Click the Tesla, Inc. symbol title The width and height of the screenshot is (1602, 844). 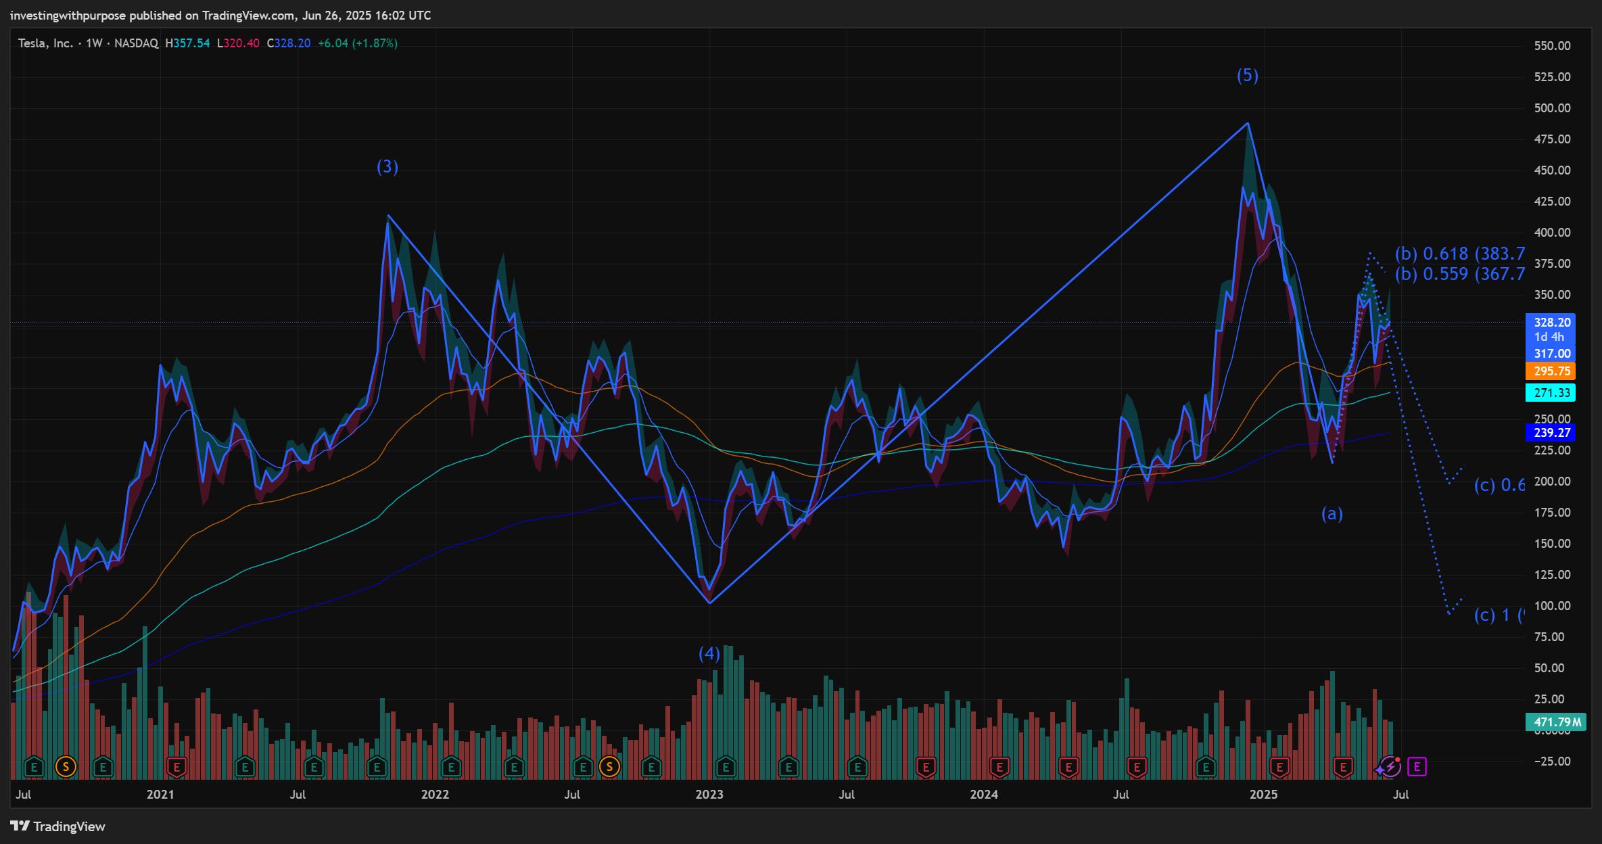[45, 43]
